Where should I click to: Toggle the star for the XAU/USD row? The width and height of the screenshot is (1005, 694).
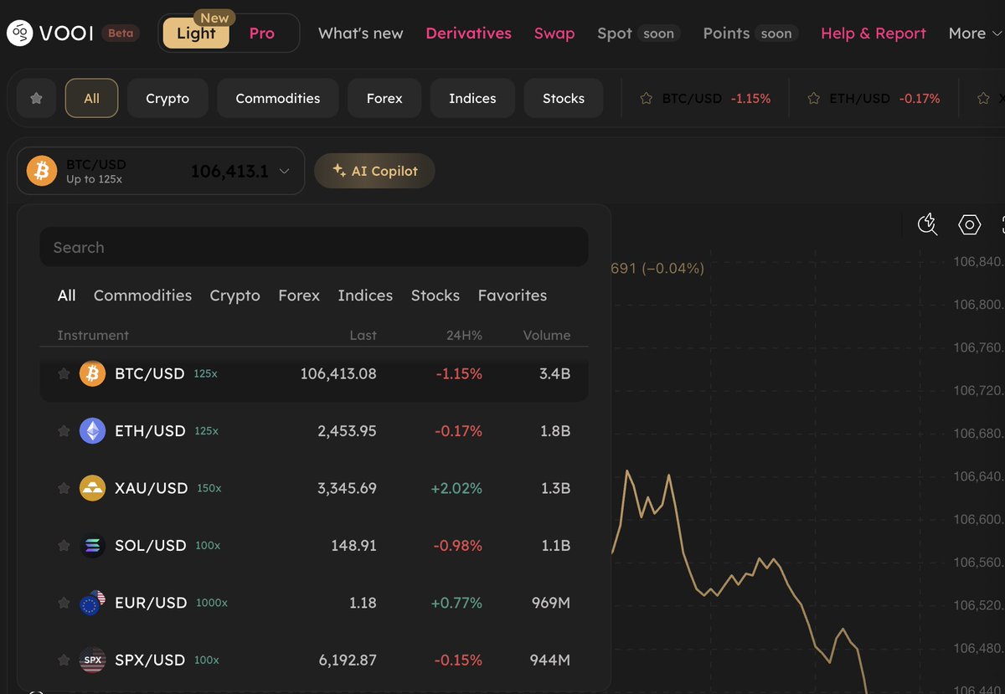[64, 488]
